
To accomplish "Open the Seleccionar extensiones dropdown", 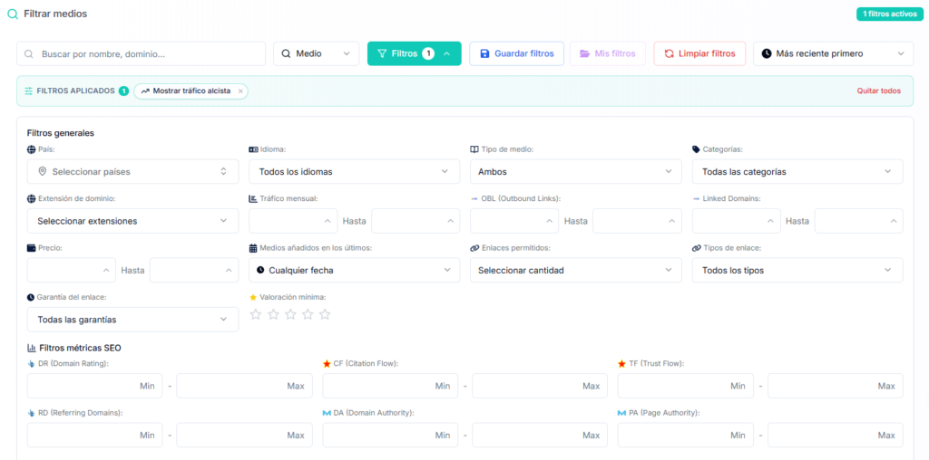I will point(132,221).
